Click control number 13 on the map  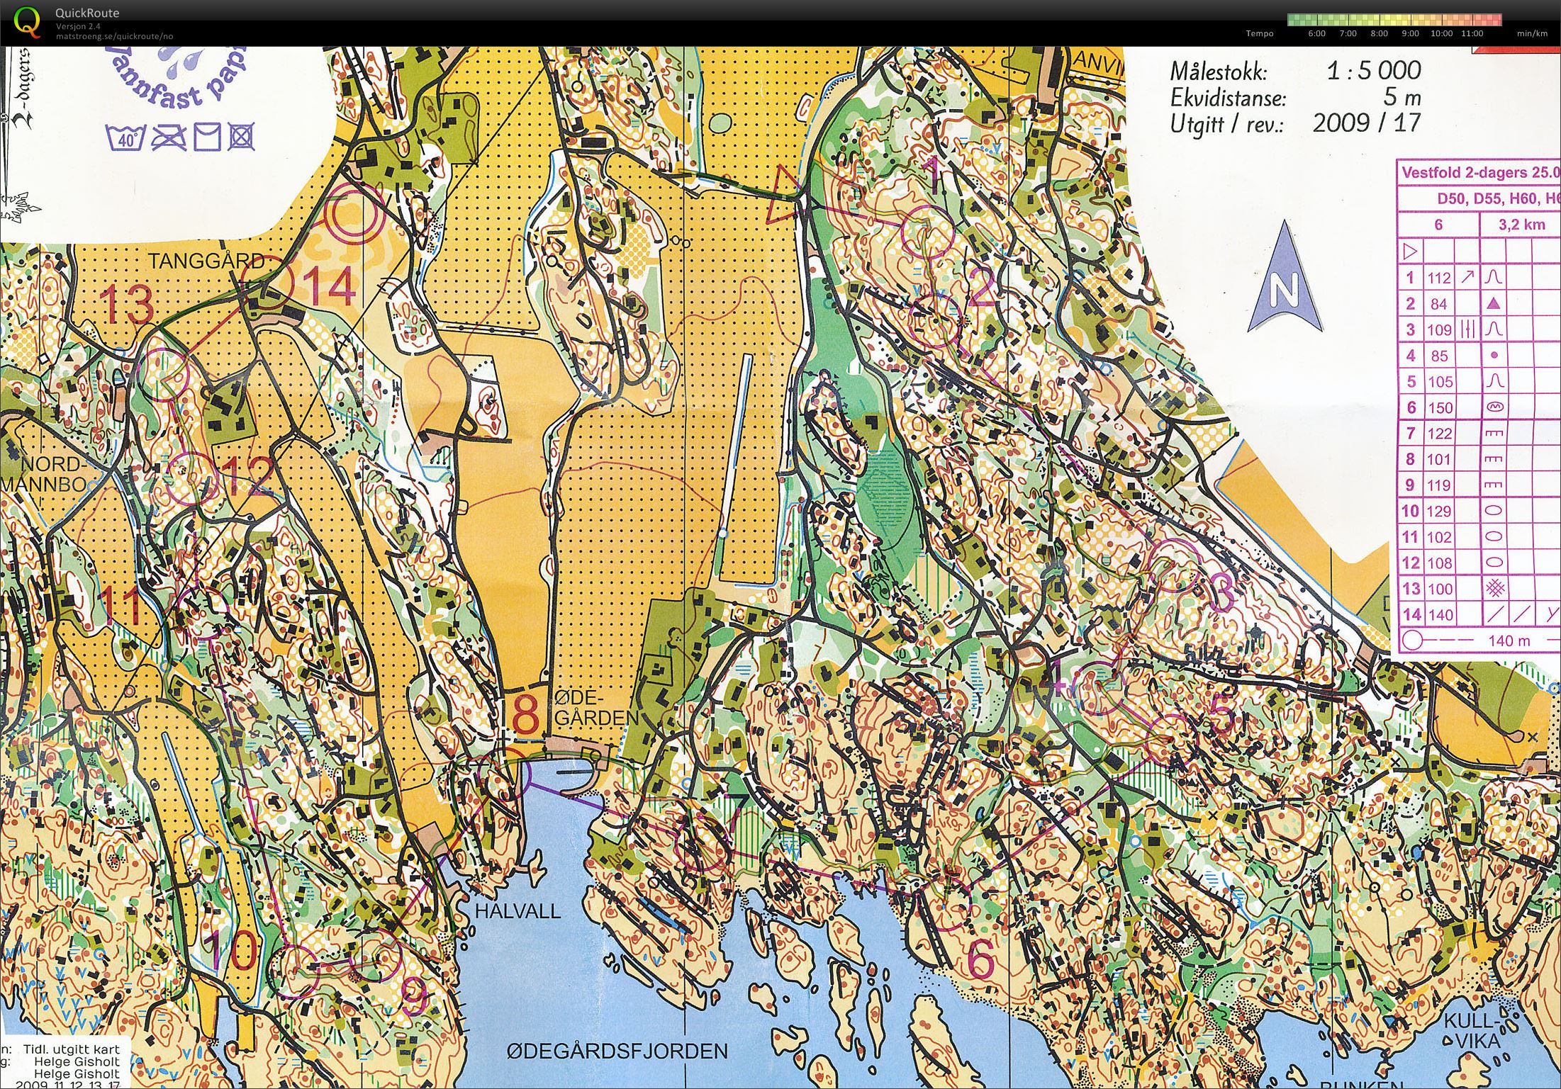pyautogui.click(x=128, y=303)
